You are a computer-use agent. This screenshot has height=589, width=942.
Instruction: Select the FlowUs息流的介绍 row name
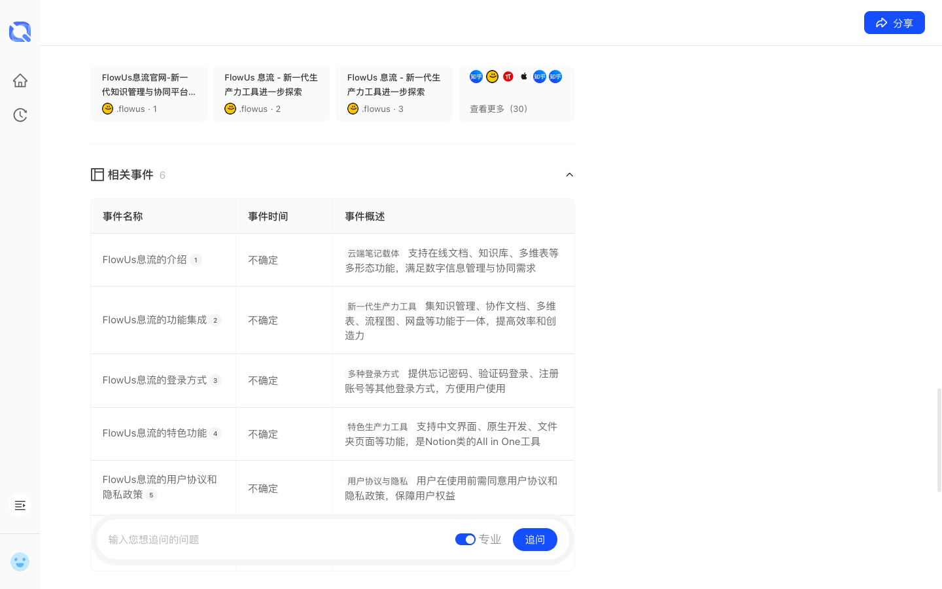(x=145, y=260)
